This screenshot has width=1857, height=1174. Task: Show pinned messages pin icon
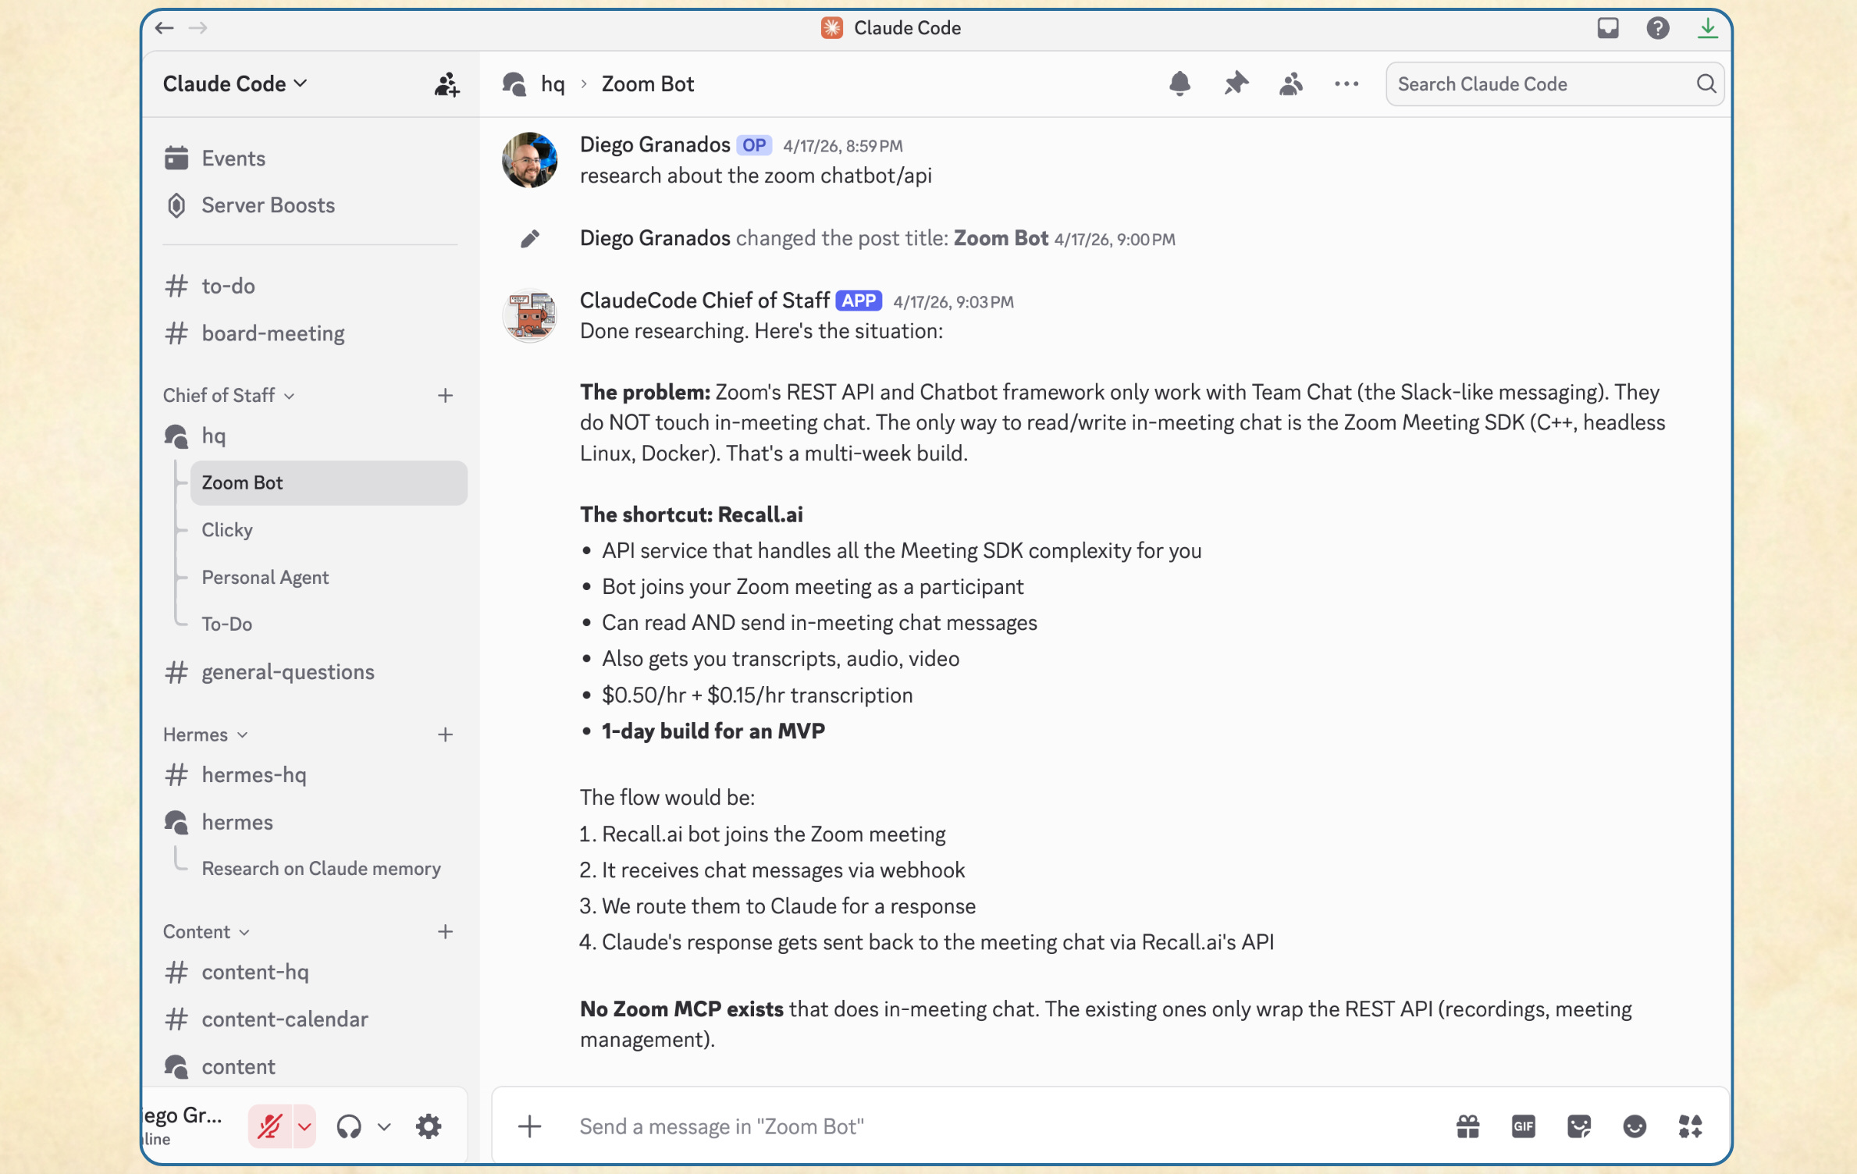1236,84
